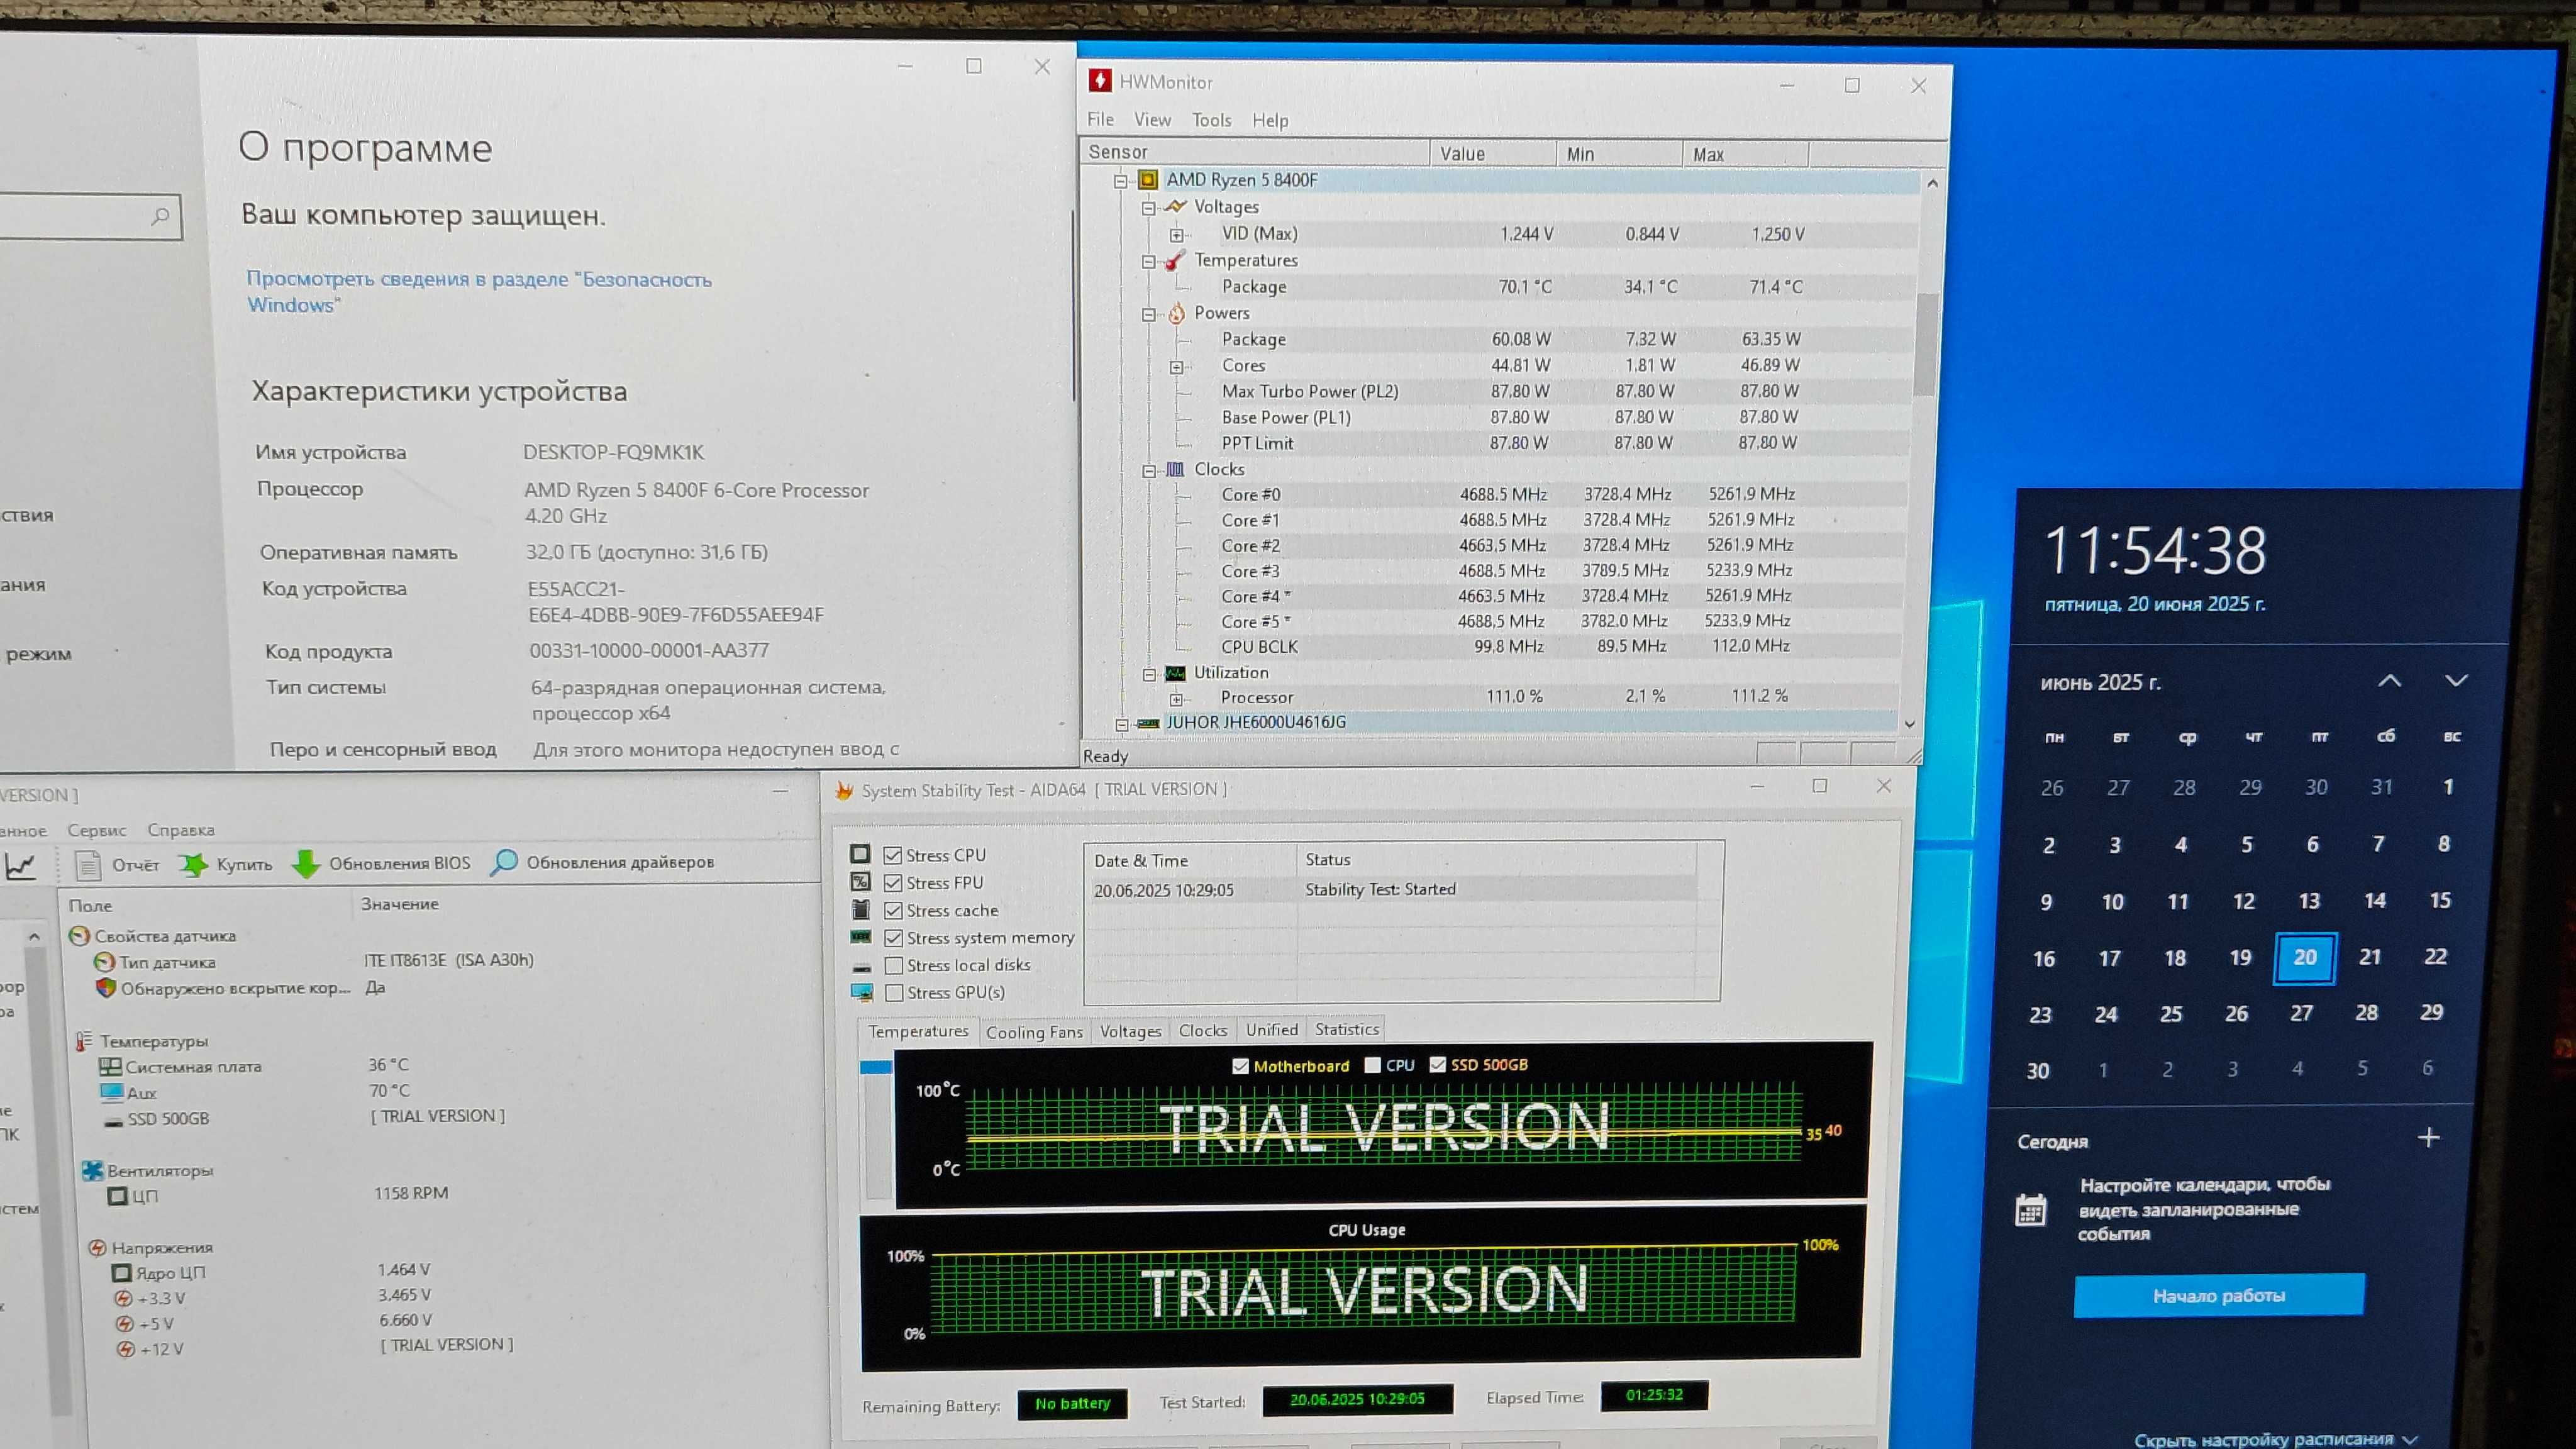Toggle the Stress CPU checkbox

(893, 855)
